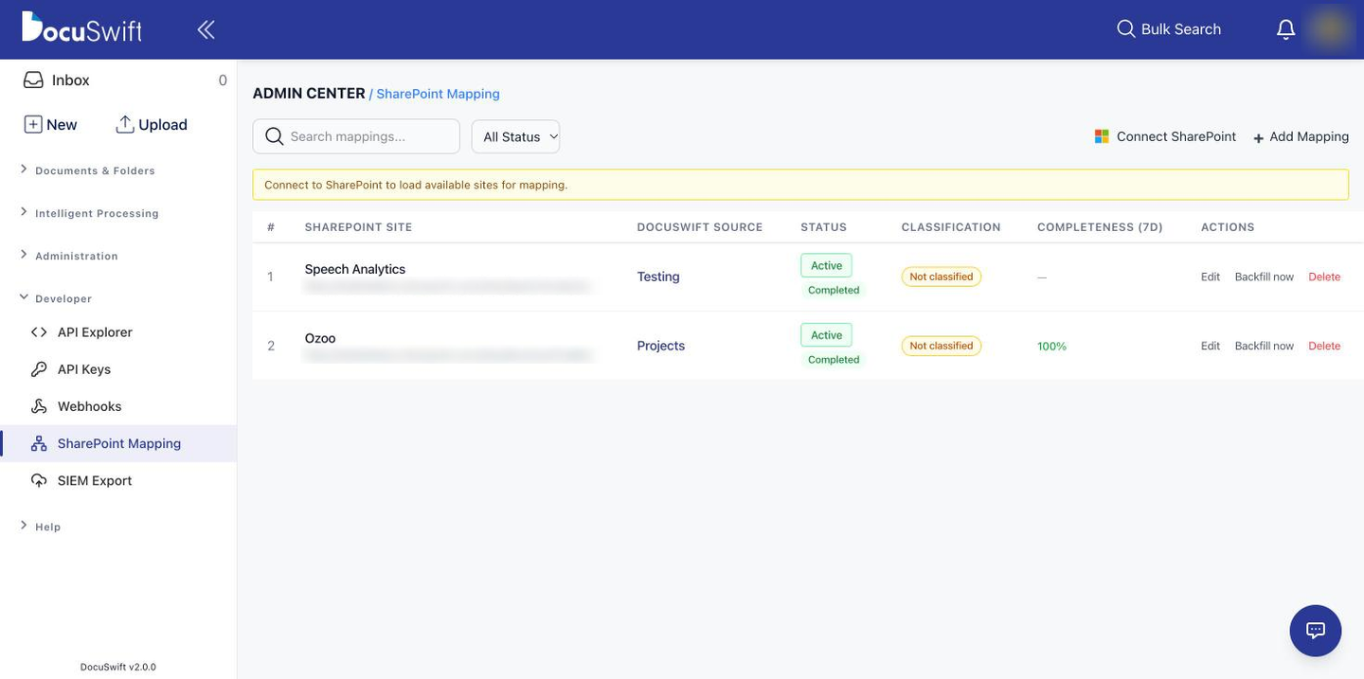Click the Bulk Search magnifier icon

(x=1125, y=29)
